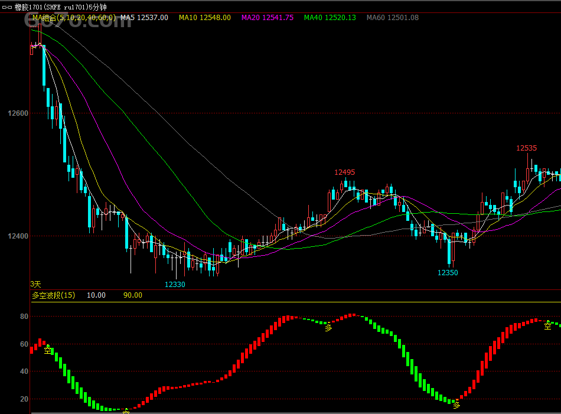Select the MA5 12537.00 value
Screen dimensions: 561x414
144,18
